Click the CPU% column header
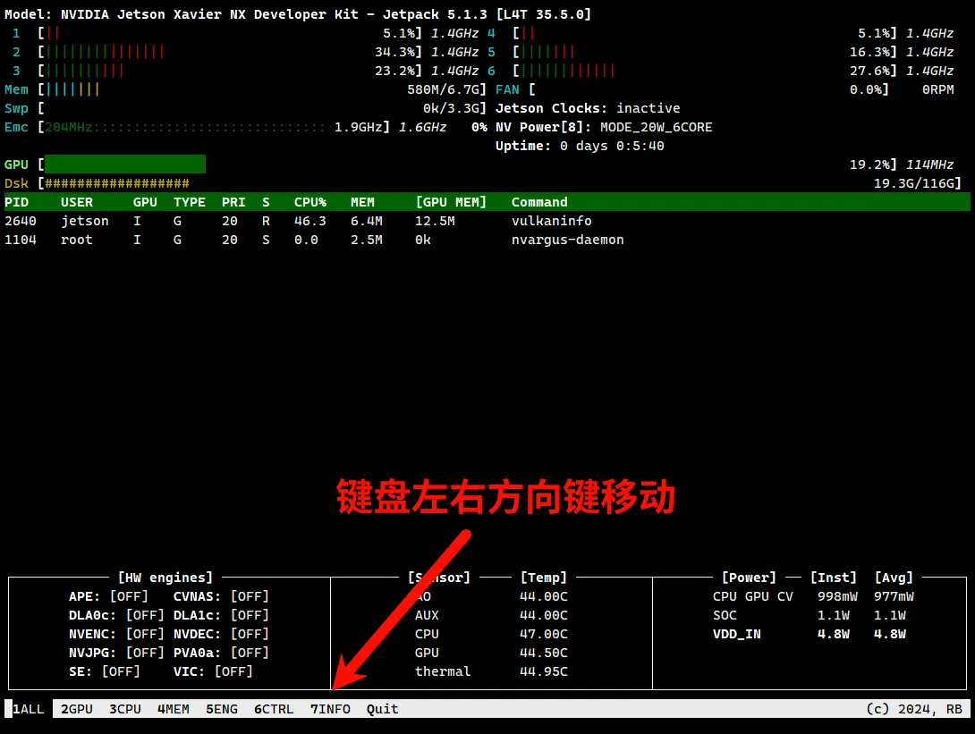The image size is (975, 734). point(310,202)
